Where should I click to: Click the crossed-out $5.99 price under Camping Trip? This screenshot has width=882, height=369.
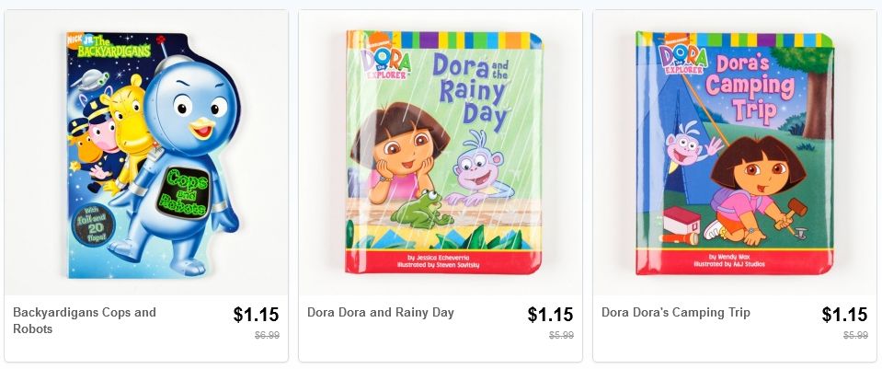point(855,336)
